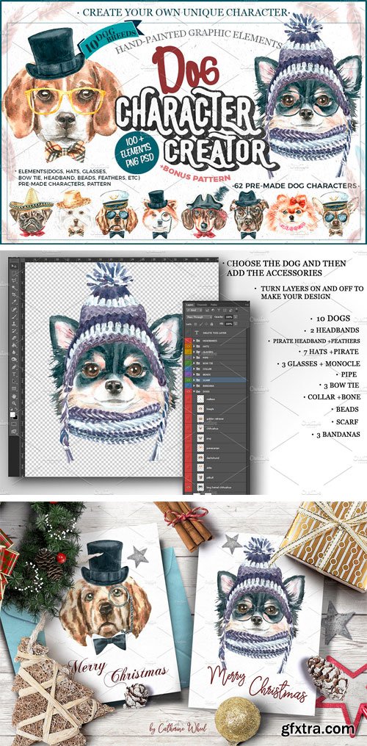367x746 pixels.
Task: Select the DELETE THIS LAYER text layer
Action: click(215, 333)
